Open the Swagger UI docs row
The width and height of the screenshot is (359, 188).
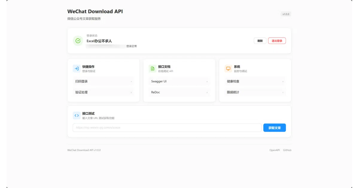tap(179, 81)
